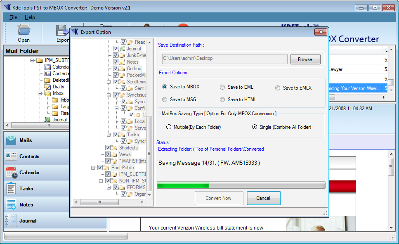This screenshot has width=399, height=244.
Task: Cancel the export process
Action: click(263, 198)
